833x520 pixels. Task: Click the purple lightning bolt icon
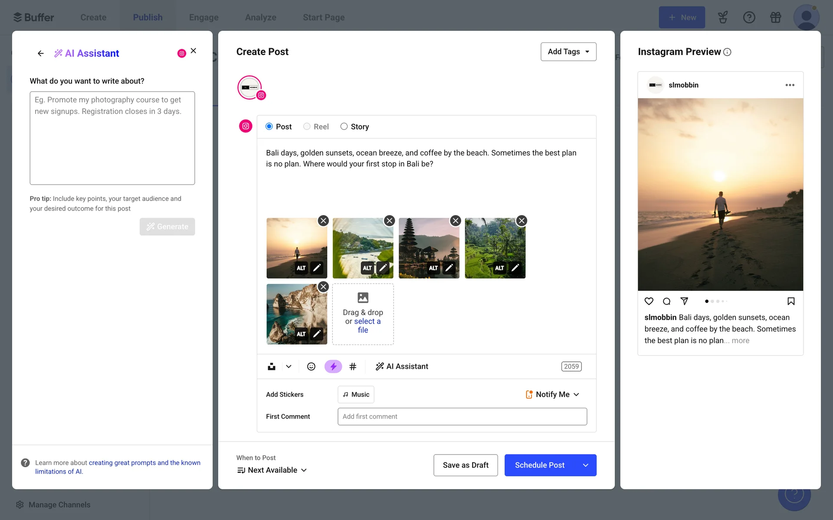click(333, 367)
